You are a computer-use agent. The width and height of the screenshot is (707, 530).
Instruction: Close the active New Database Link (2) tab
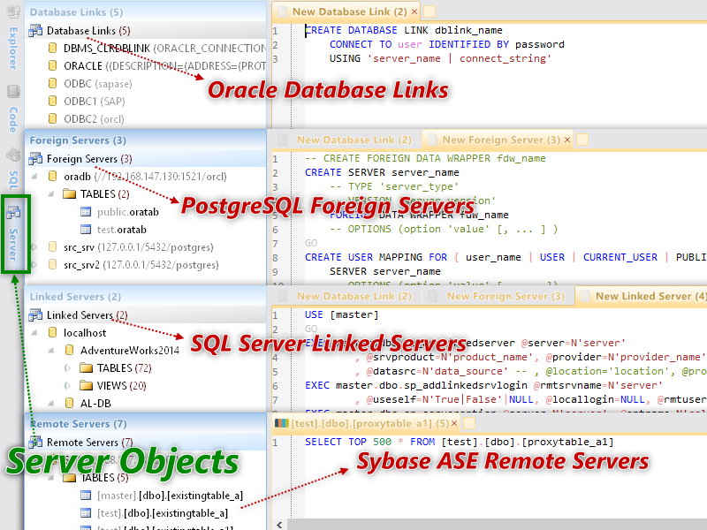tap(414, 11)
